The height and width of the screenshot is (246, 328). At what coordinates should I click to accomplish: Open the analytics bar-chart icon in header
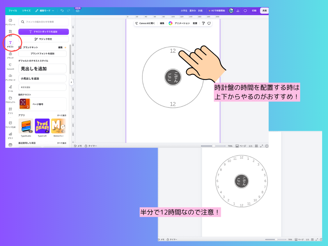[238, 11]
